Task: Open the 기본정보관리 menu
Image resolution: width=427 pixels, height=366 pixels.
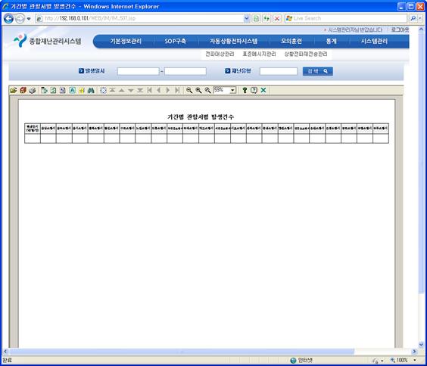Action: [x=126, y=42]
